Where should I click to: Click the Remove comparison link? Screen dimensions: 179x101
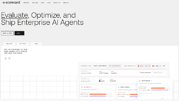point(146,72)
